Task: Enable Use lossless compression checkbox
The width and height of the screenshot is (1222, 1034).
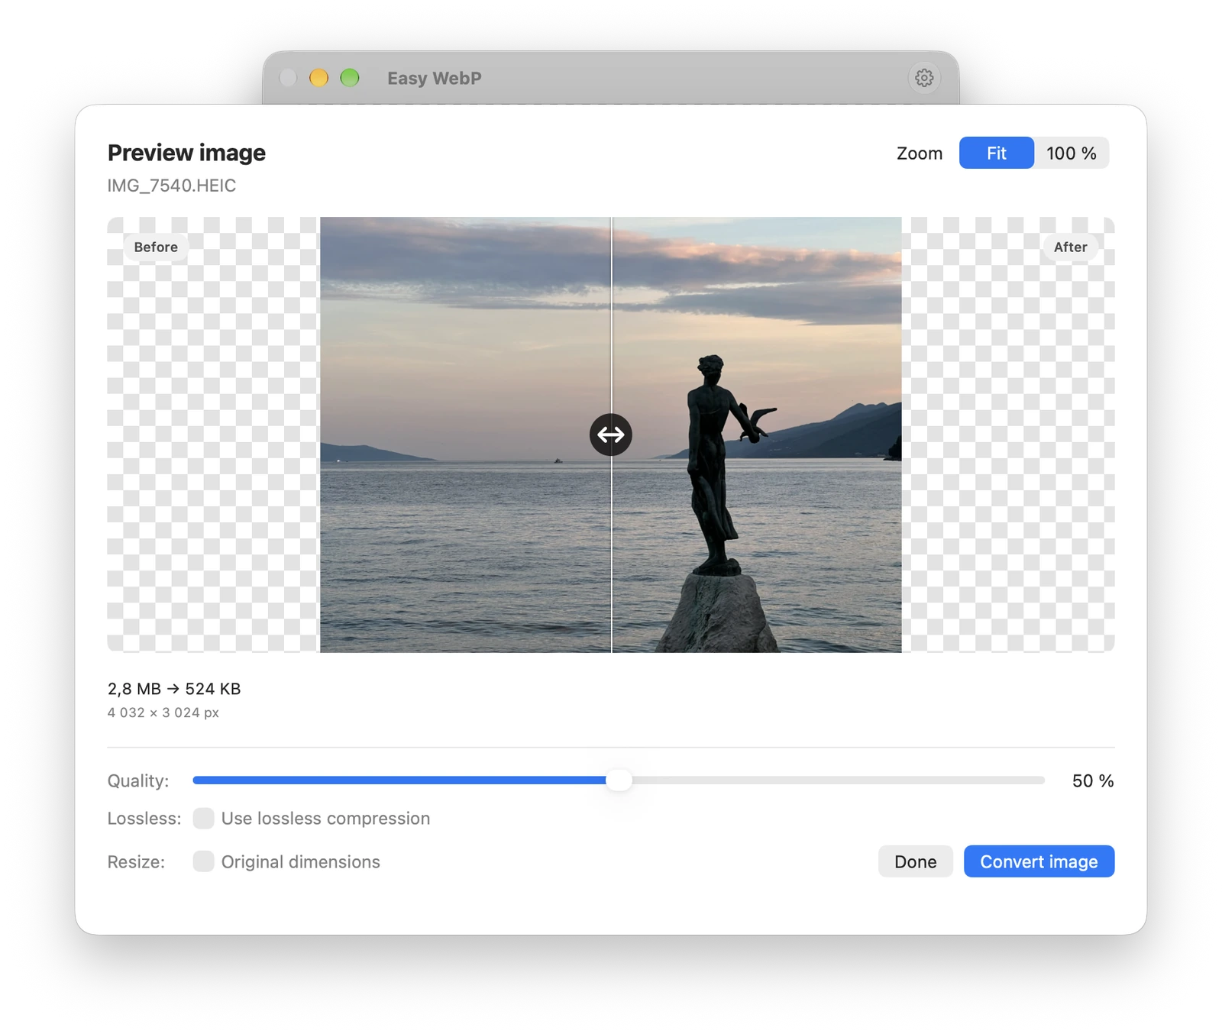Action: point(203,818)
